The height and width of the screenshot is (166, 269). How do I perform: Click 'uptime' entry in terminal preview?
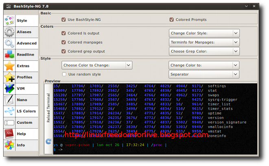point(214,113)
